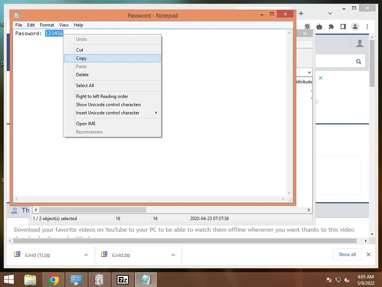
Task: Switch to Notepad in the taskbar
Action: 146,280
